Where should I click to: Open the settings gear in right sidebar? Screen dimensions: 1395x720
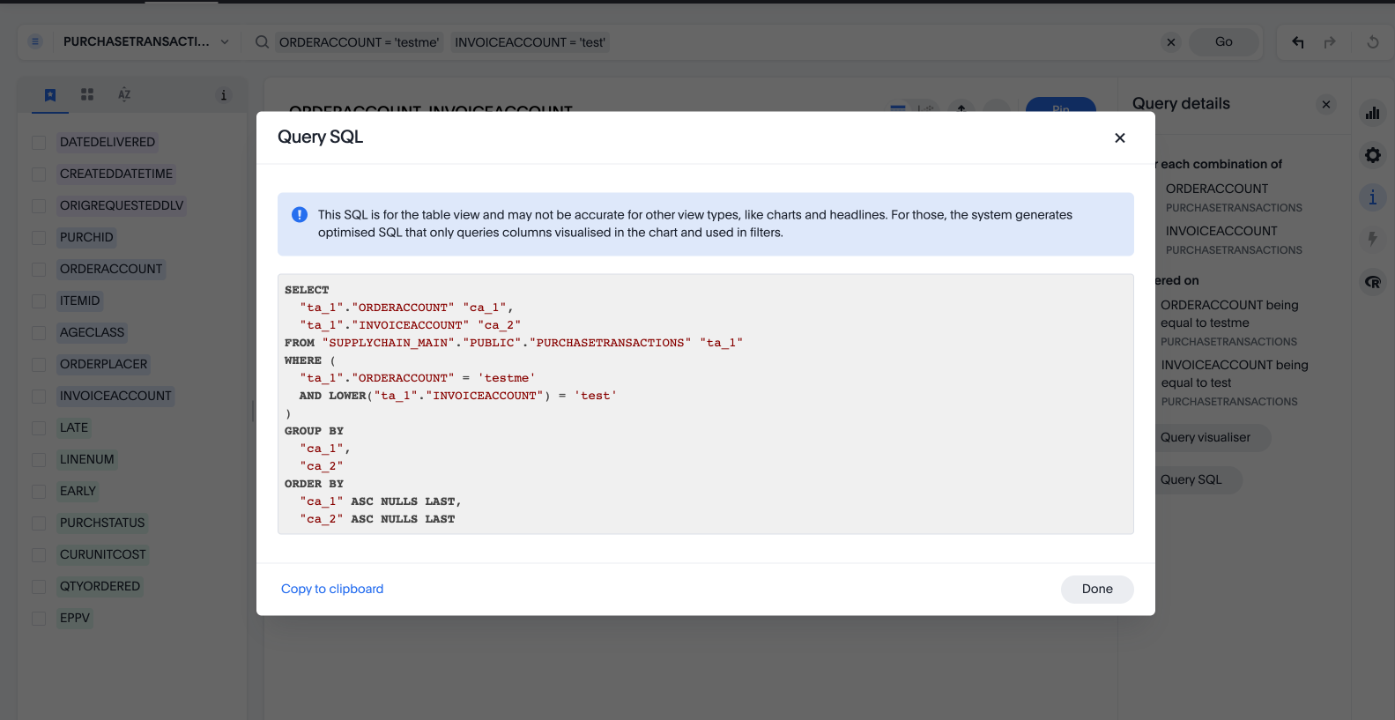tap(1372, 155)
